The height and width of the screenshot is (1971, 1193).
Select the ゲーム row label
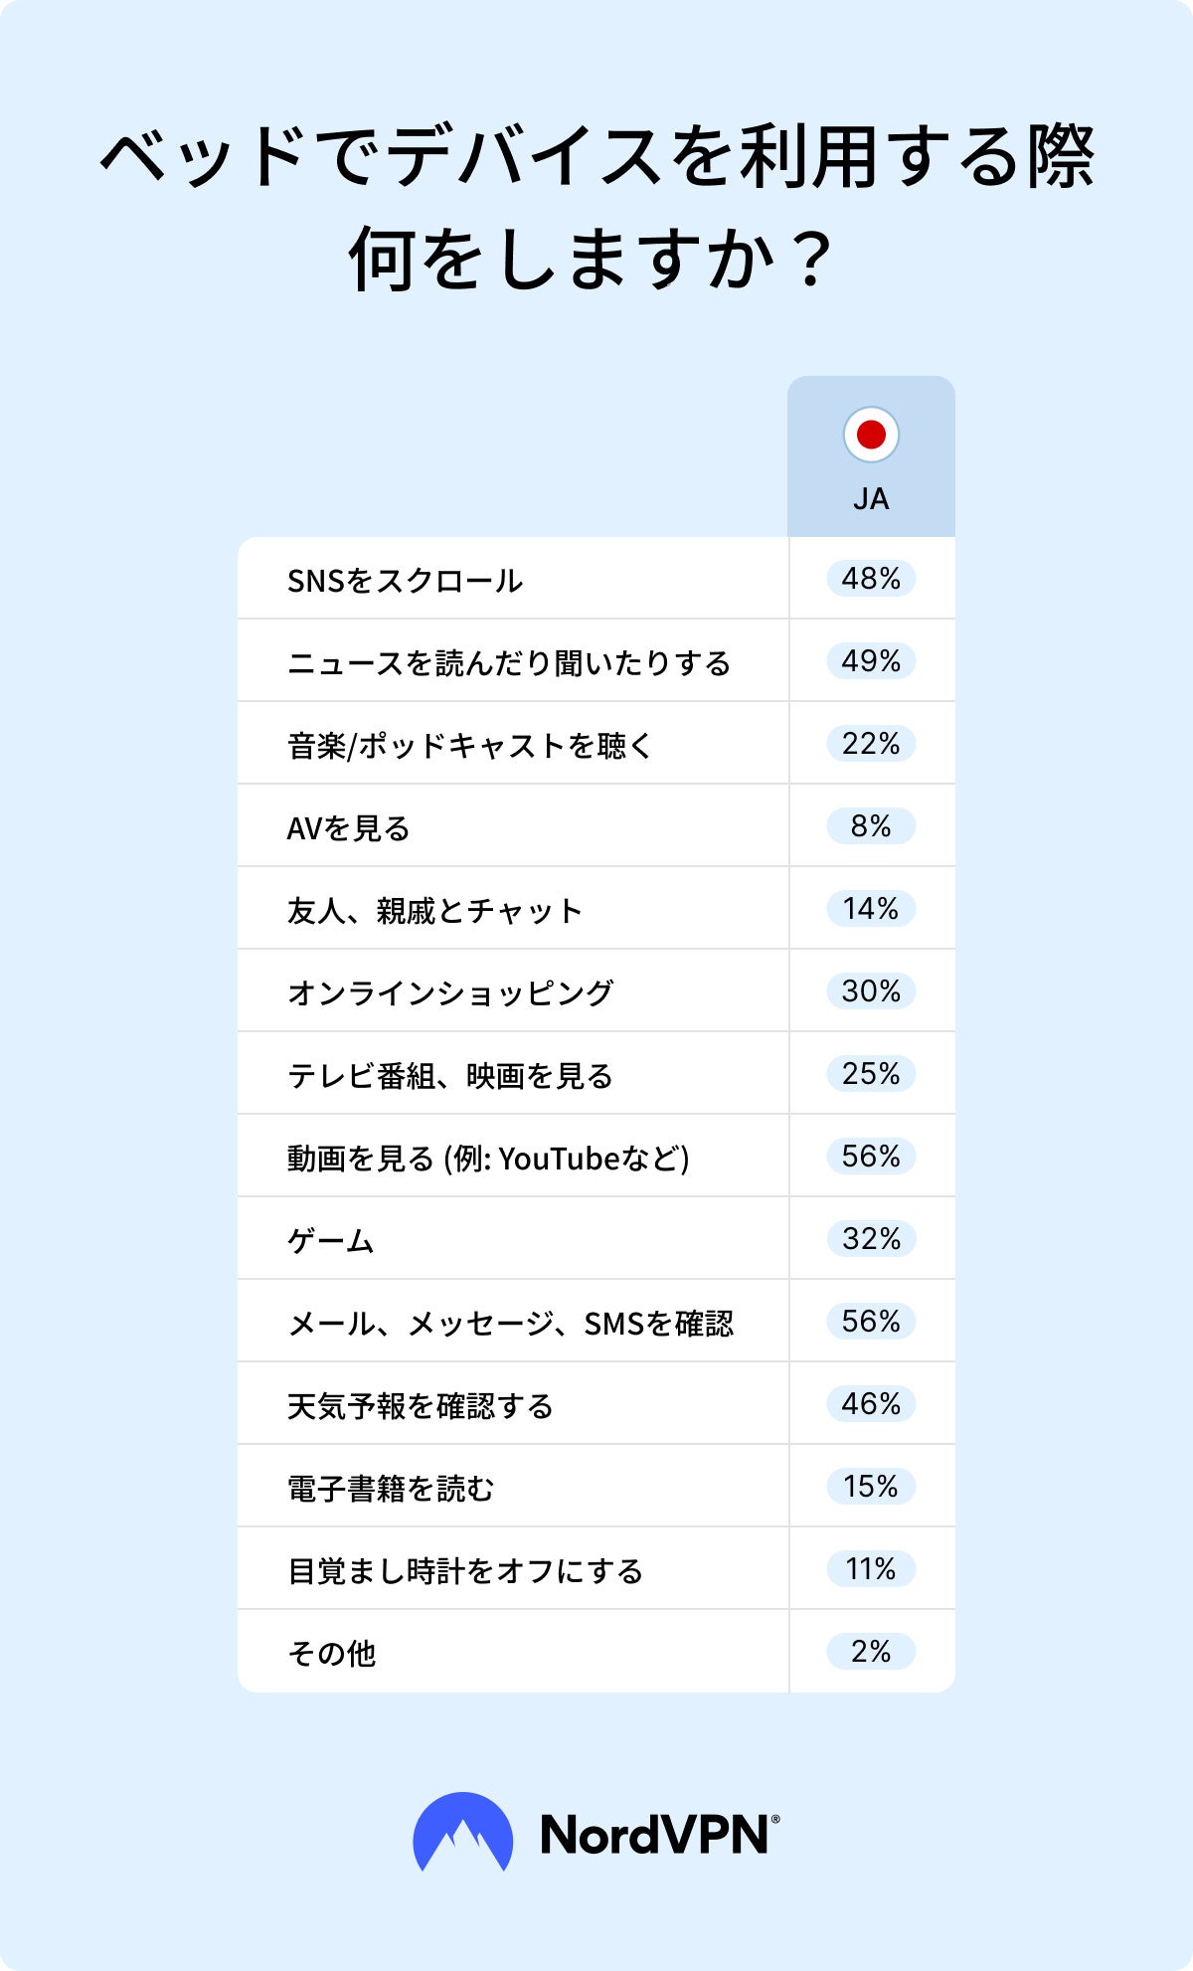click(331, 1241)
